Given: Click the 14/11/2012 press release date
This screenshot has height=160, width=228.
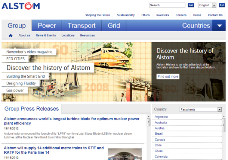Looking at the screenshot, I should click(x=11, y=158).
